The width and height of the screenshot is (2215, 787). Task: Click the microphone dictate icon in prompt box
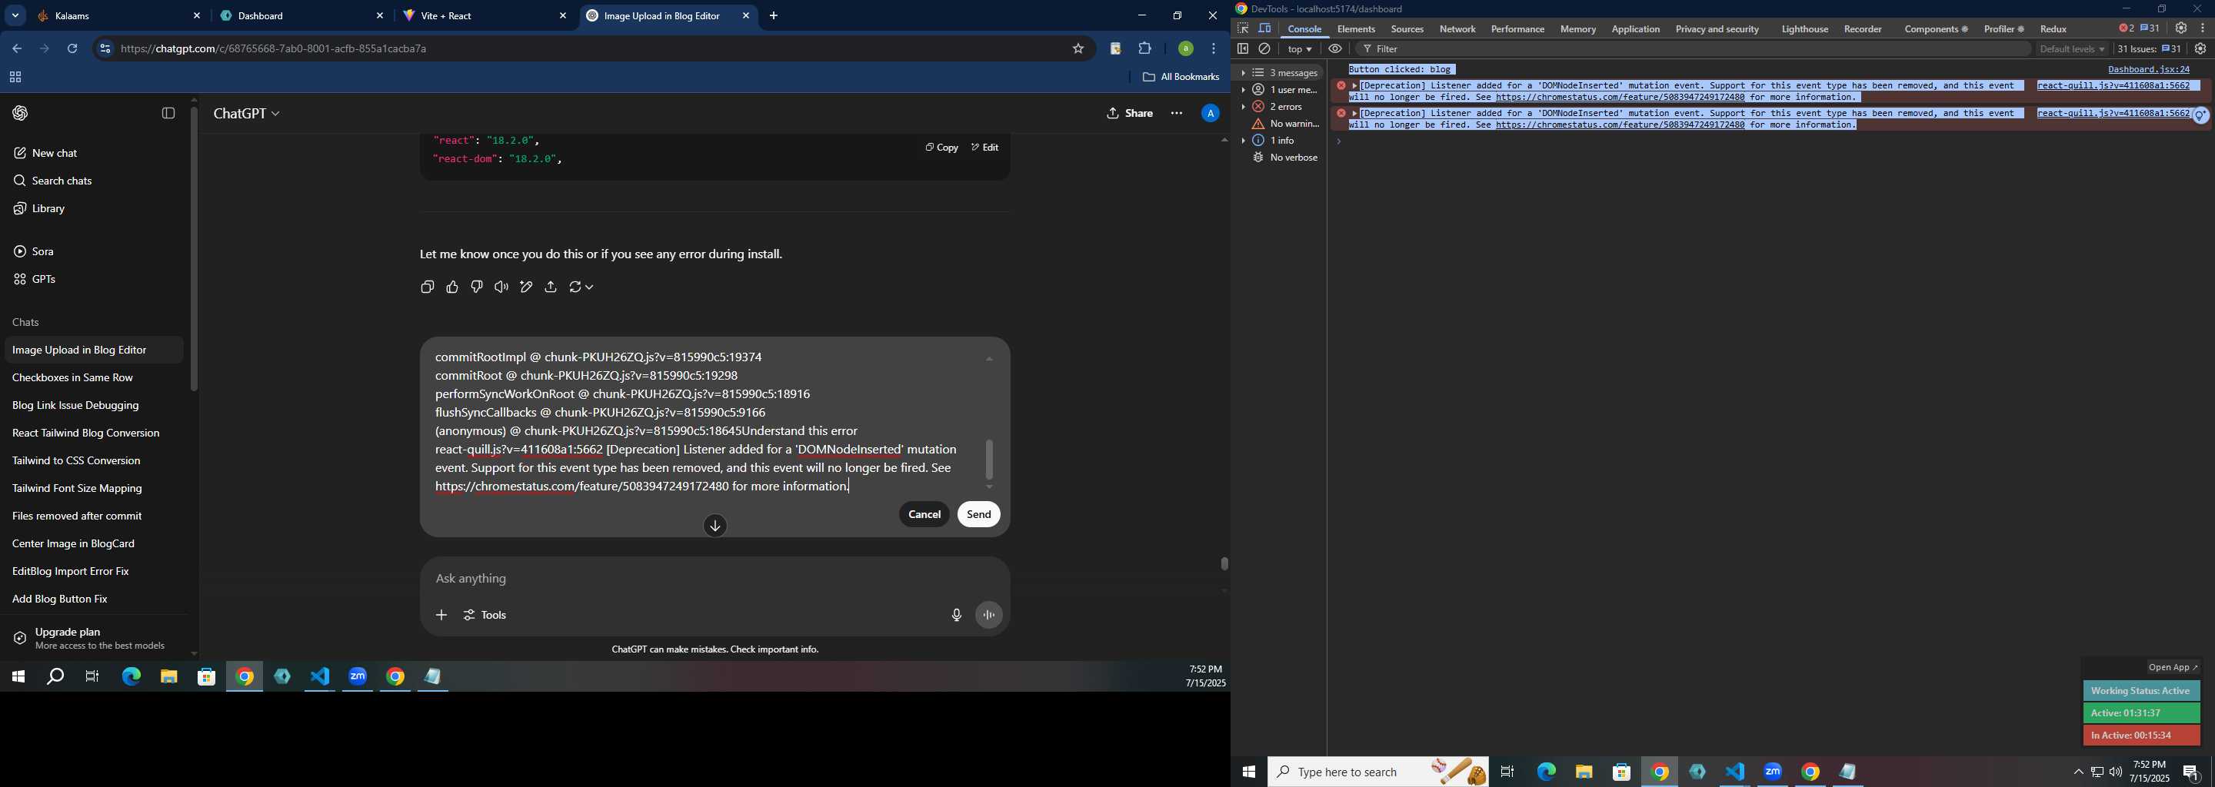tap(956, 615)
